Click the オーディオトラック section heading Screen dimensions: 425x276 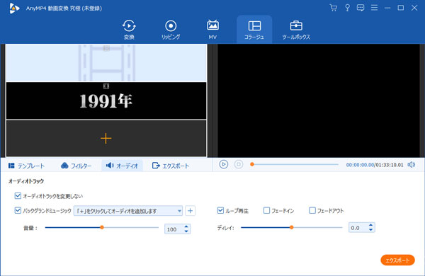tap(26, 181)
